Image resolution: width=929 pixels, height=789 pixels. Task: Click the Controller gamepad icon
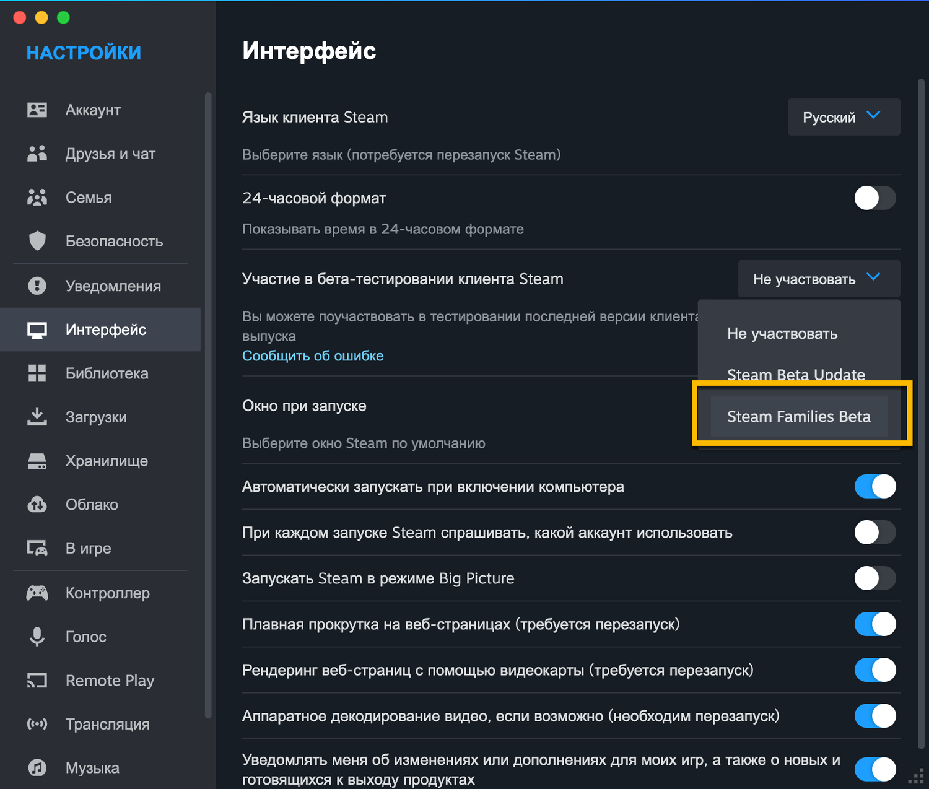click(37, 593)
